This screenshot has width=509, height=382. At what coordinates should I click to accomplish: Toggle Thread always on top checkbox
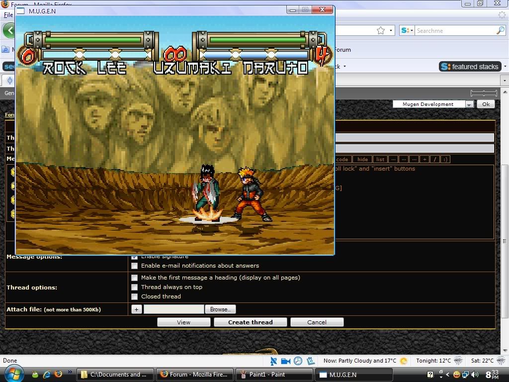[134, 287]
